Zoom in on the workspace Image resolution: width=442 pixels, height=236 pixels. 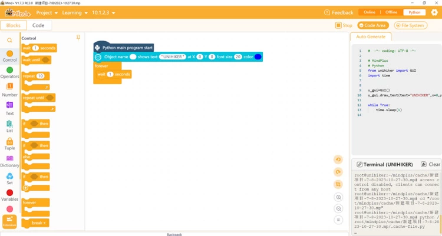[x=338, y=197]
